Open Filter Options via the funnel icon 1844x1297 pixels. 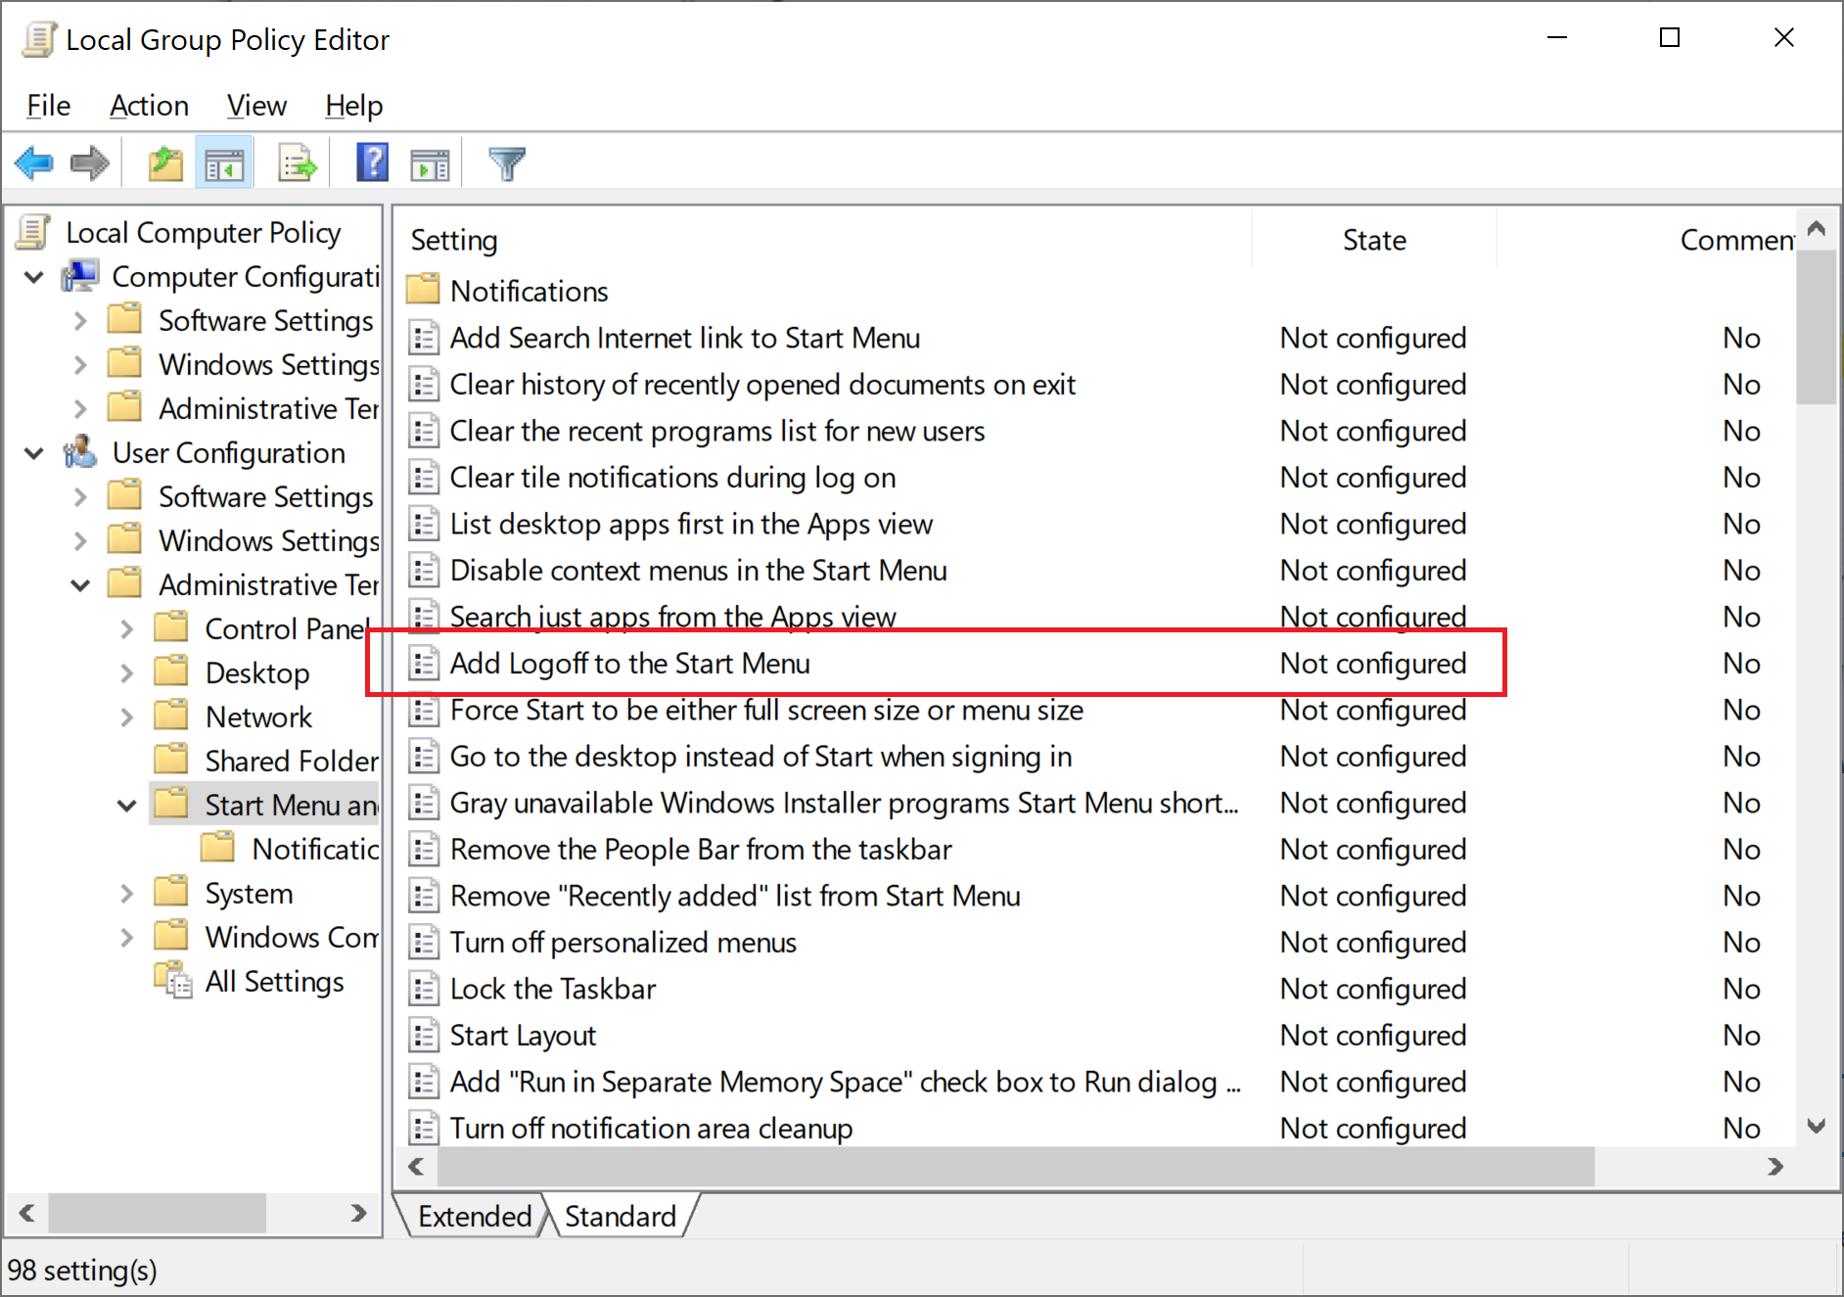click(x=506, y=162)
